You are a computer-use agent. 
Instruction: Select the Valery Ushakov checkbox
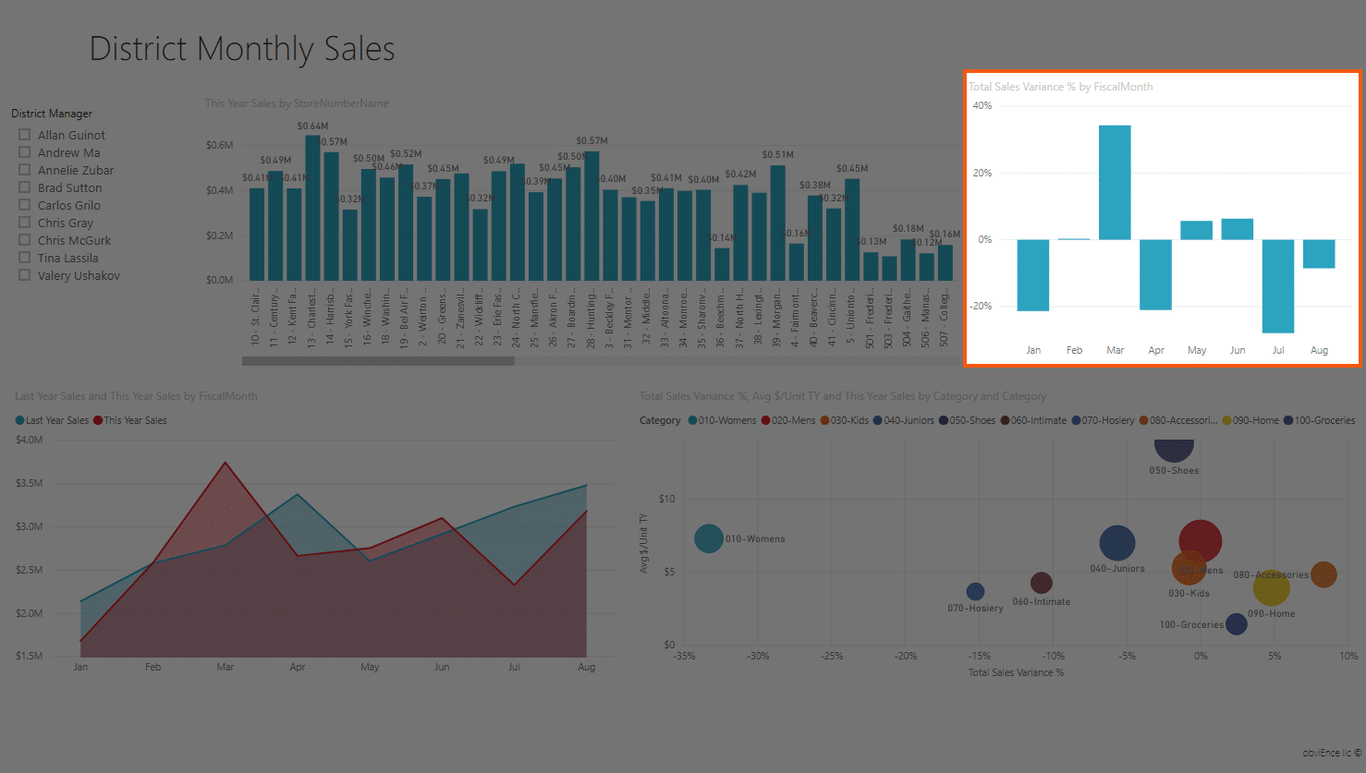25,275
